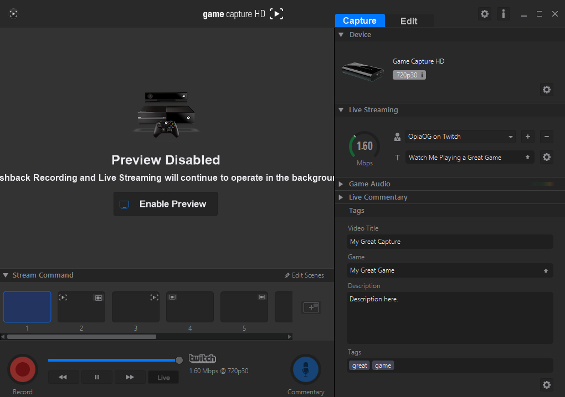Select the 'game' tag
565x397 pixels.
(383, 365)
